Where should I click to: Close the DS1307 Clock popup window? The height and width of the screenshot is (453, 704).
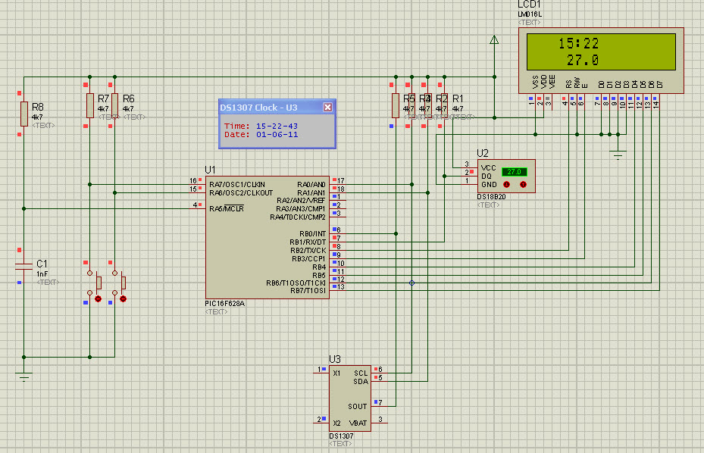click(327, 108)
